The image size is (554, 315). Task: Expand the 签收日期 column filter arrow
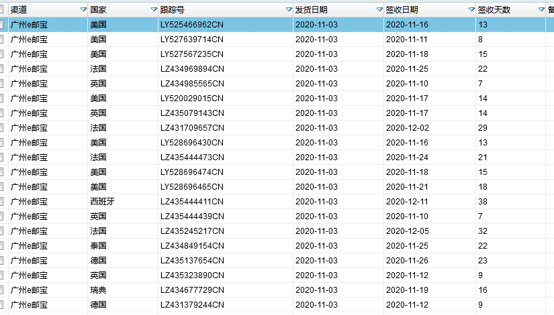tap(471, 9)
